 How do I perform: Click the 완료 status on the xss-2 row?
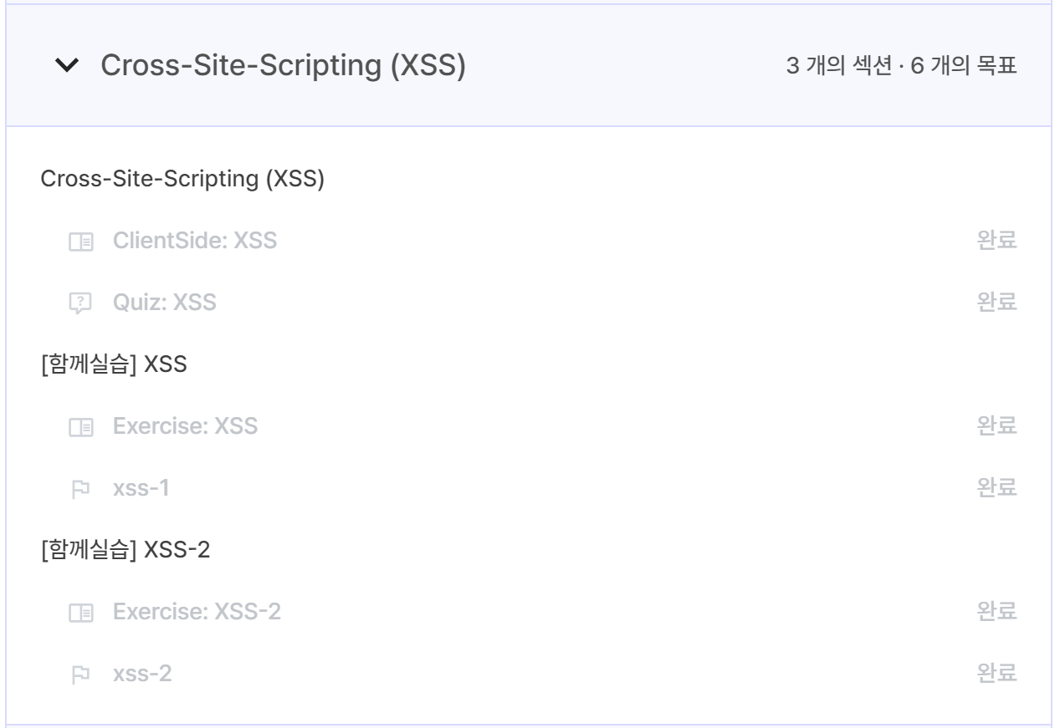[x=997, y=673]
